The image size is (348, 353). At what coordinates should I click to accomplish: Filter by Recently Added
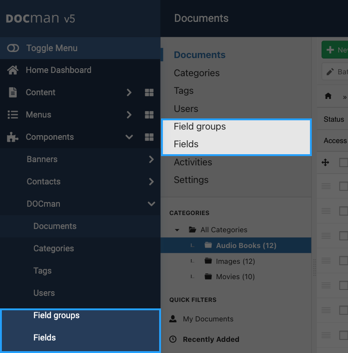coord(211,339)
